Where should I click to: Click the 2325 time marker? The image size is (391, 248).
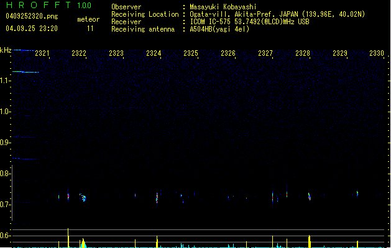coord(191,53)
